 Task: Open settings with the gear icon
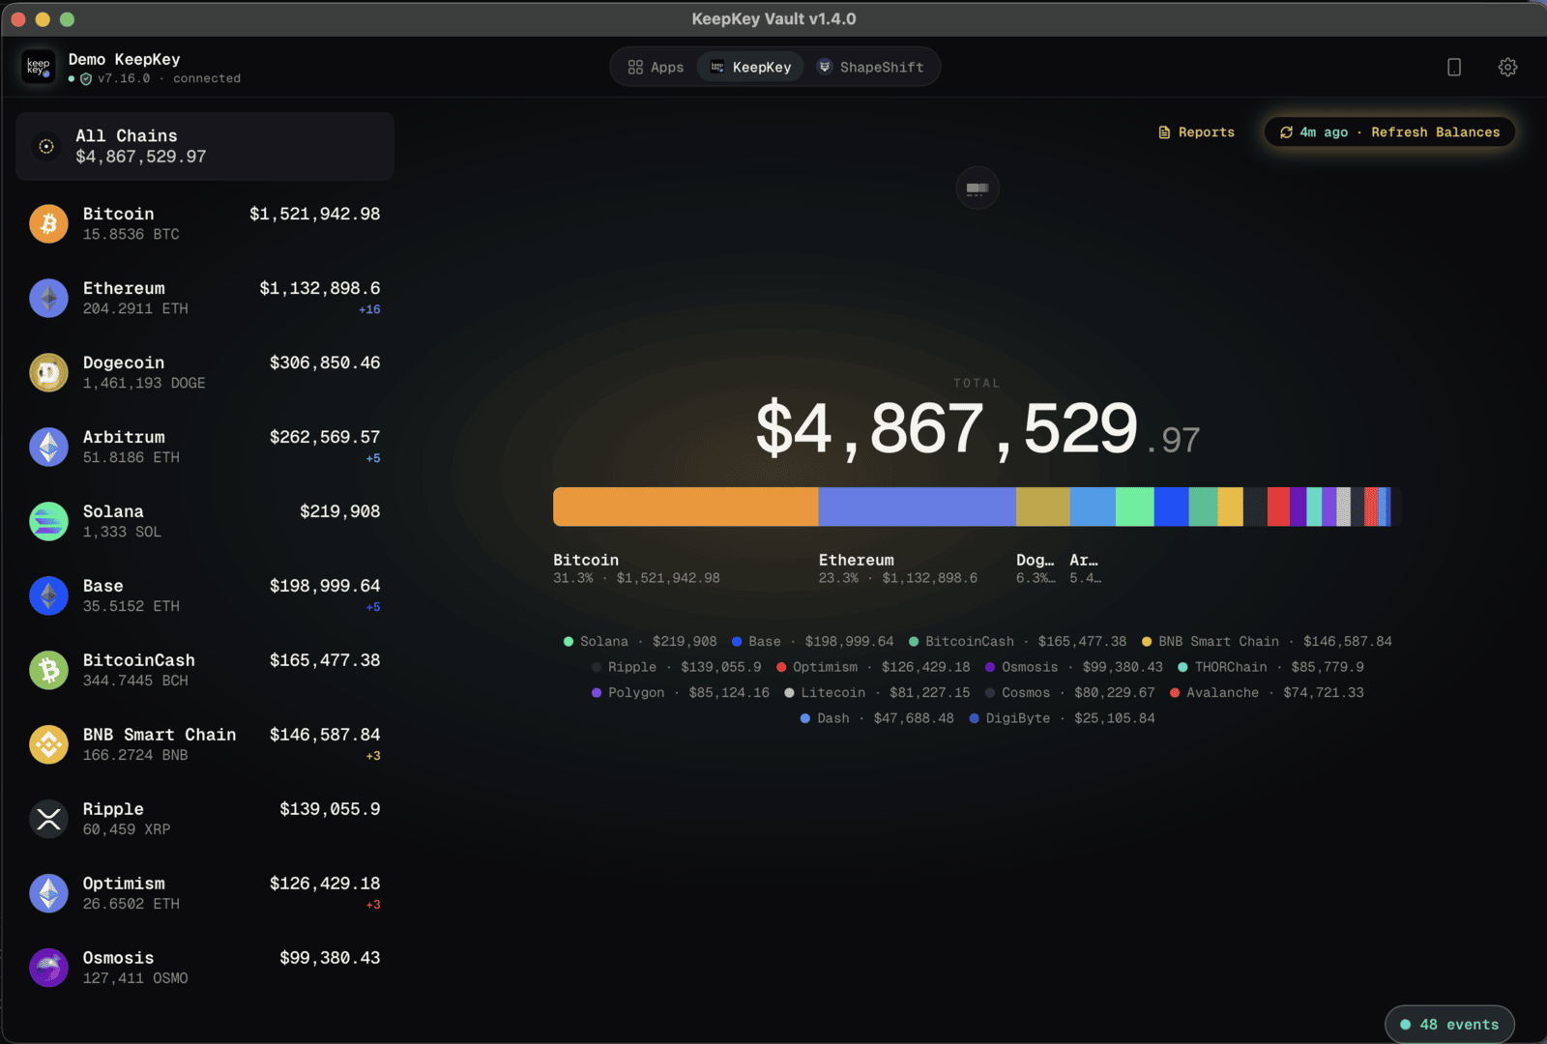coord(1507,67)
